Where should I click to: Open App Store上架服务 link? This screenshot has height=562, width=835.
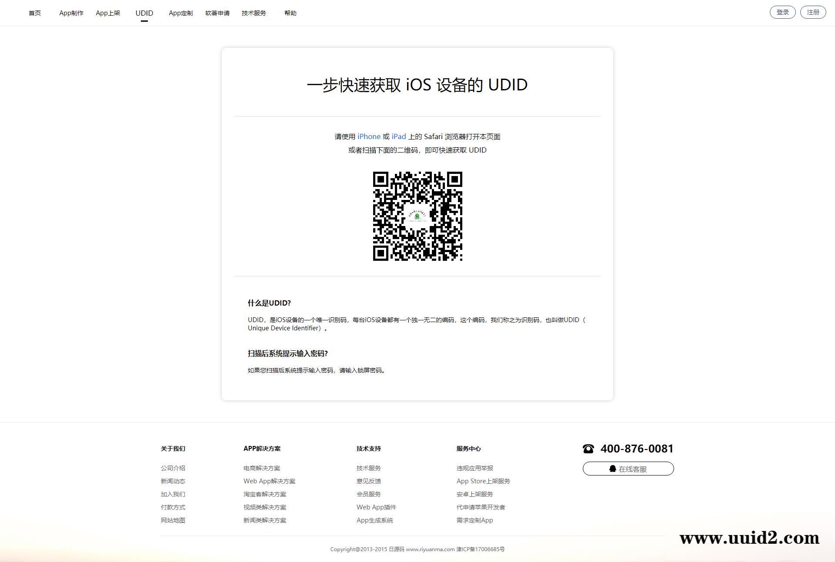[x=483, y=481]
